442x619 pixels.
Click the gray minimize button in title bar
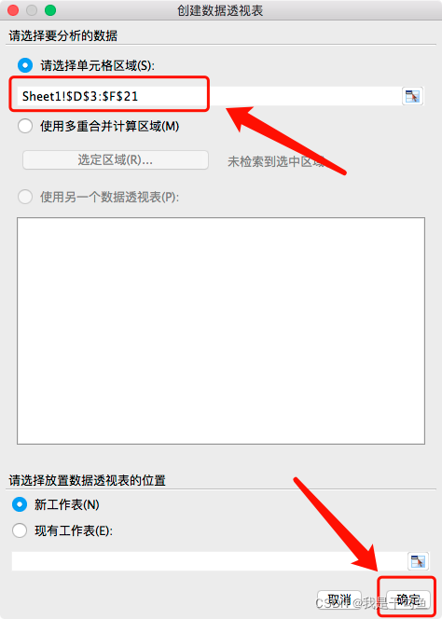[32, 10]
